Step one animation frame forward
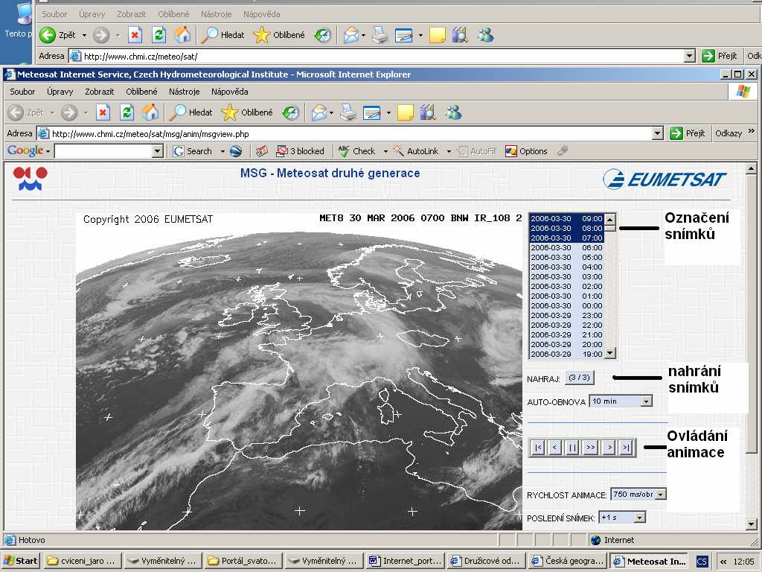This screenshot has width=762, height=572. point(609,447)
